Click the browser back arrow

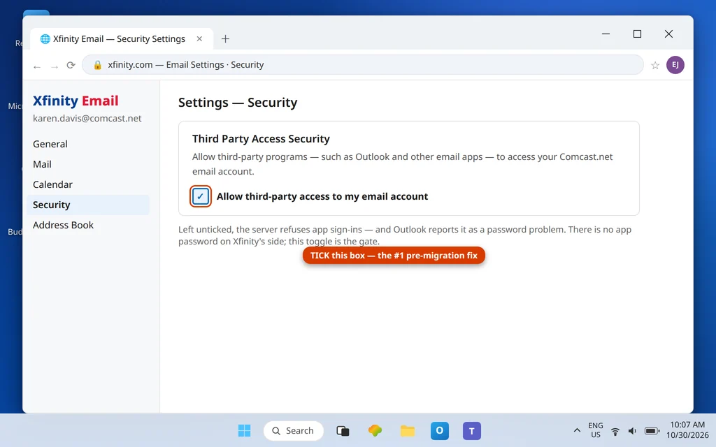pos(37,66)
